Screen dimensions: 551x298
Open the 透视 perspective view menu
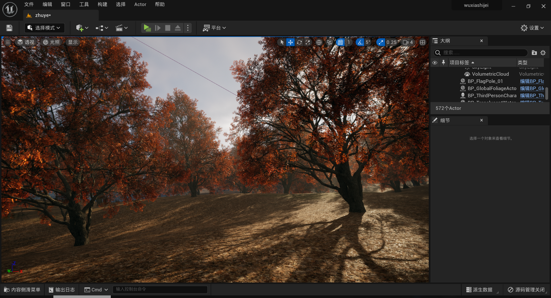click(x=26, y=42)
